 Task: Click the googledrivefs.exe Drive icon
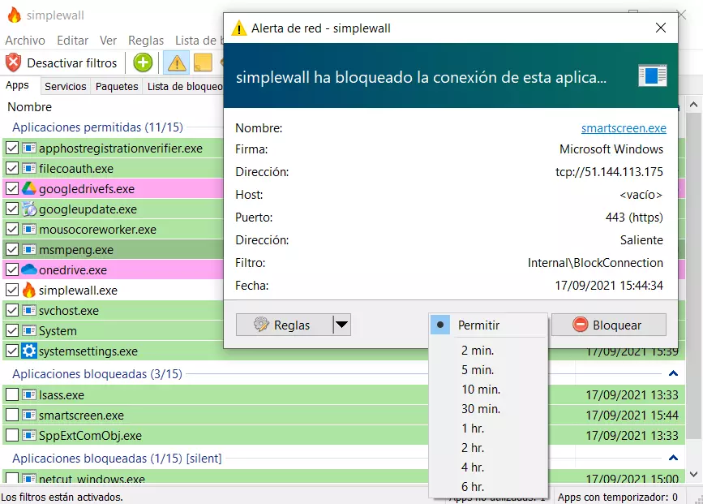(29, 188)
